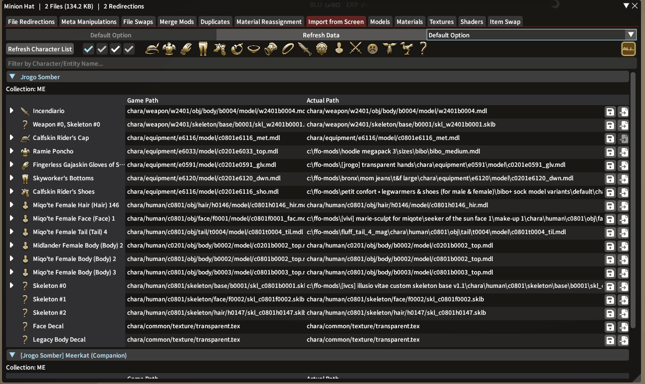
Task: Click the vertical scrollbar of the list
Action: (x=633, y=199)
